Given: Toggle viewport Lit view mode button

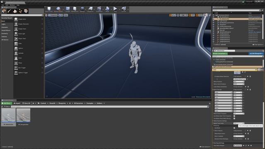Looking at the screenshot, I should pos(61,15).
